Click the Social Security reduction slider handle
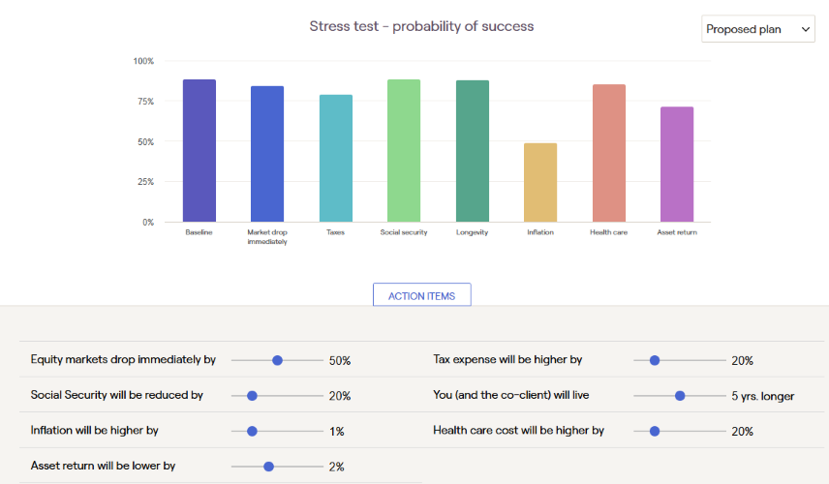The image size is (829, 484). click(x=252, y=396)
